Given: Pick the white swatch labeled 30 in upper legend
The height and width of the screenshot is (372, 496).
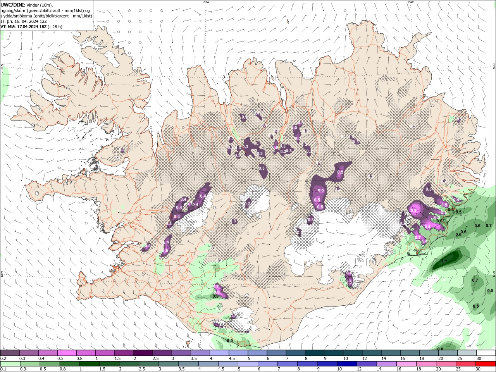Looking at the screenshot, I should pyautogui.click(x=486, y=353).
